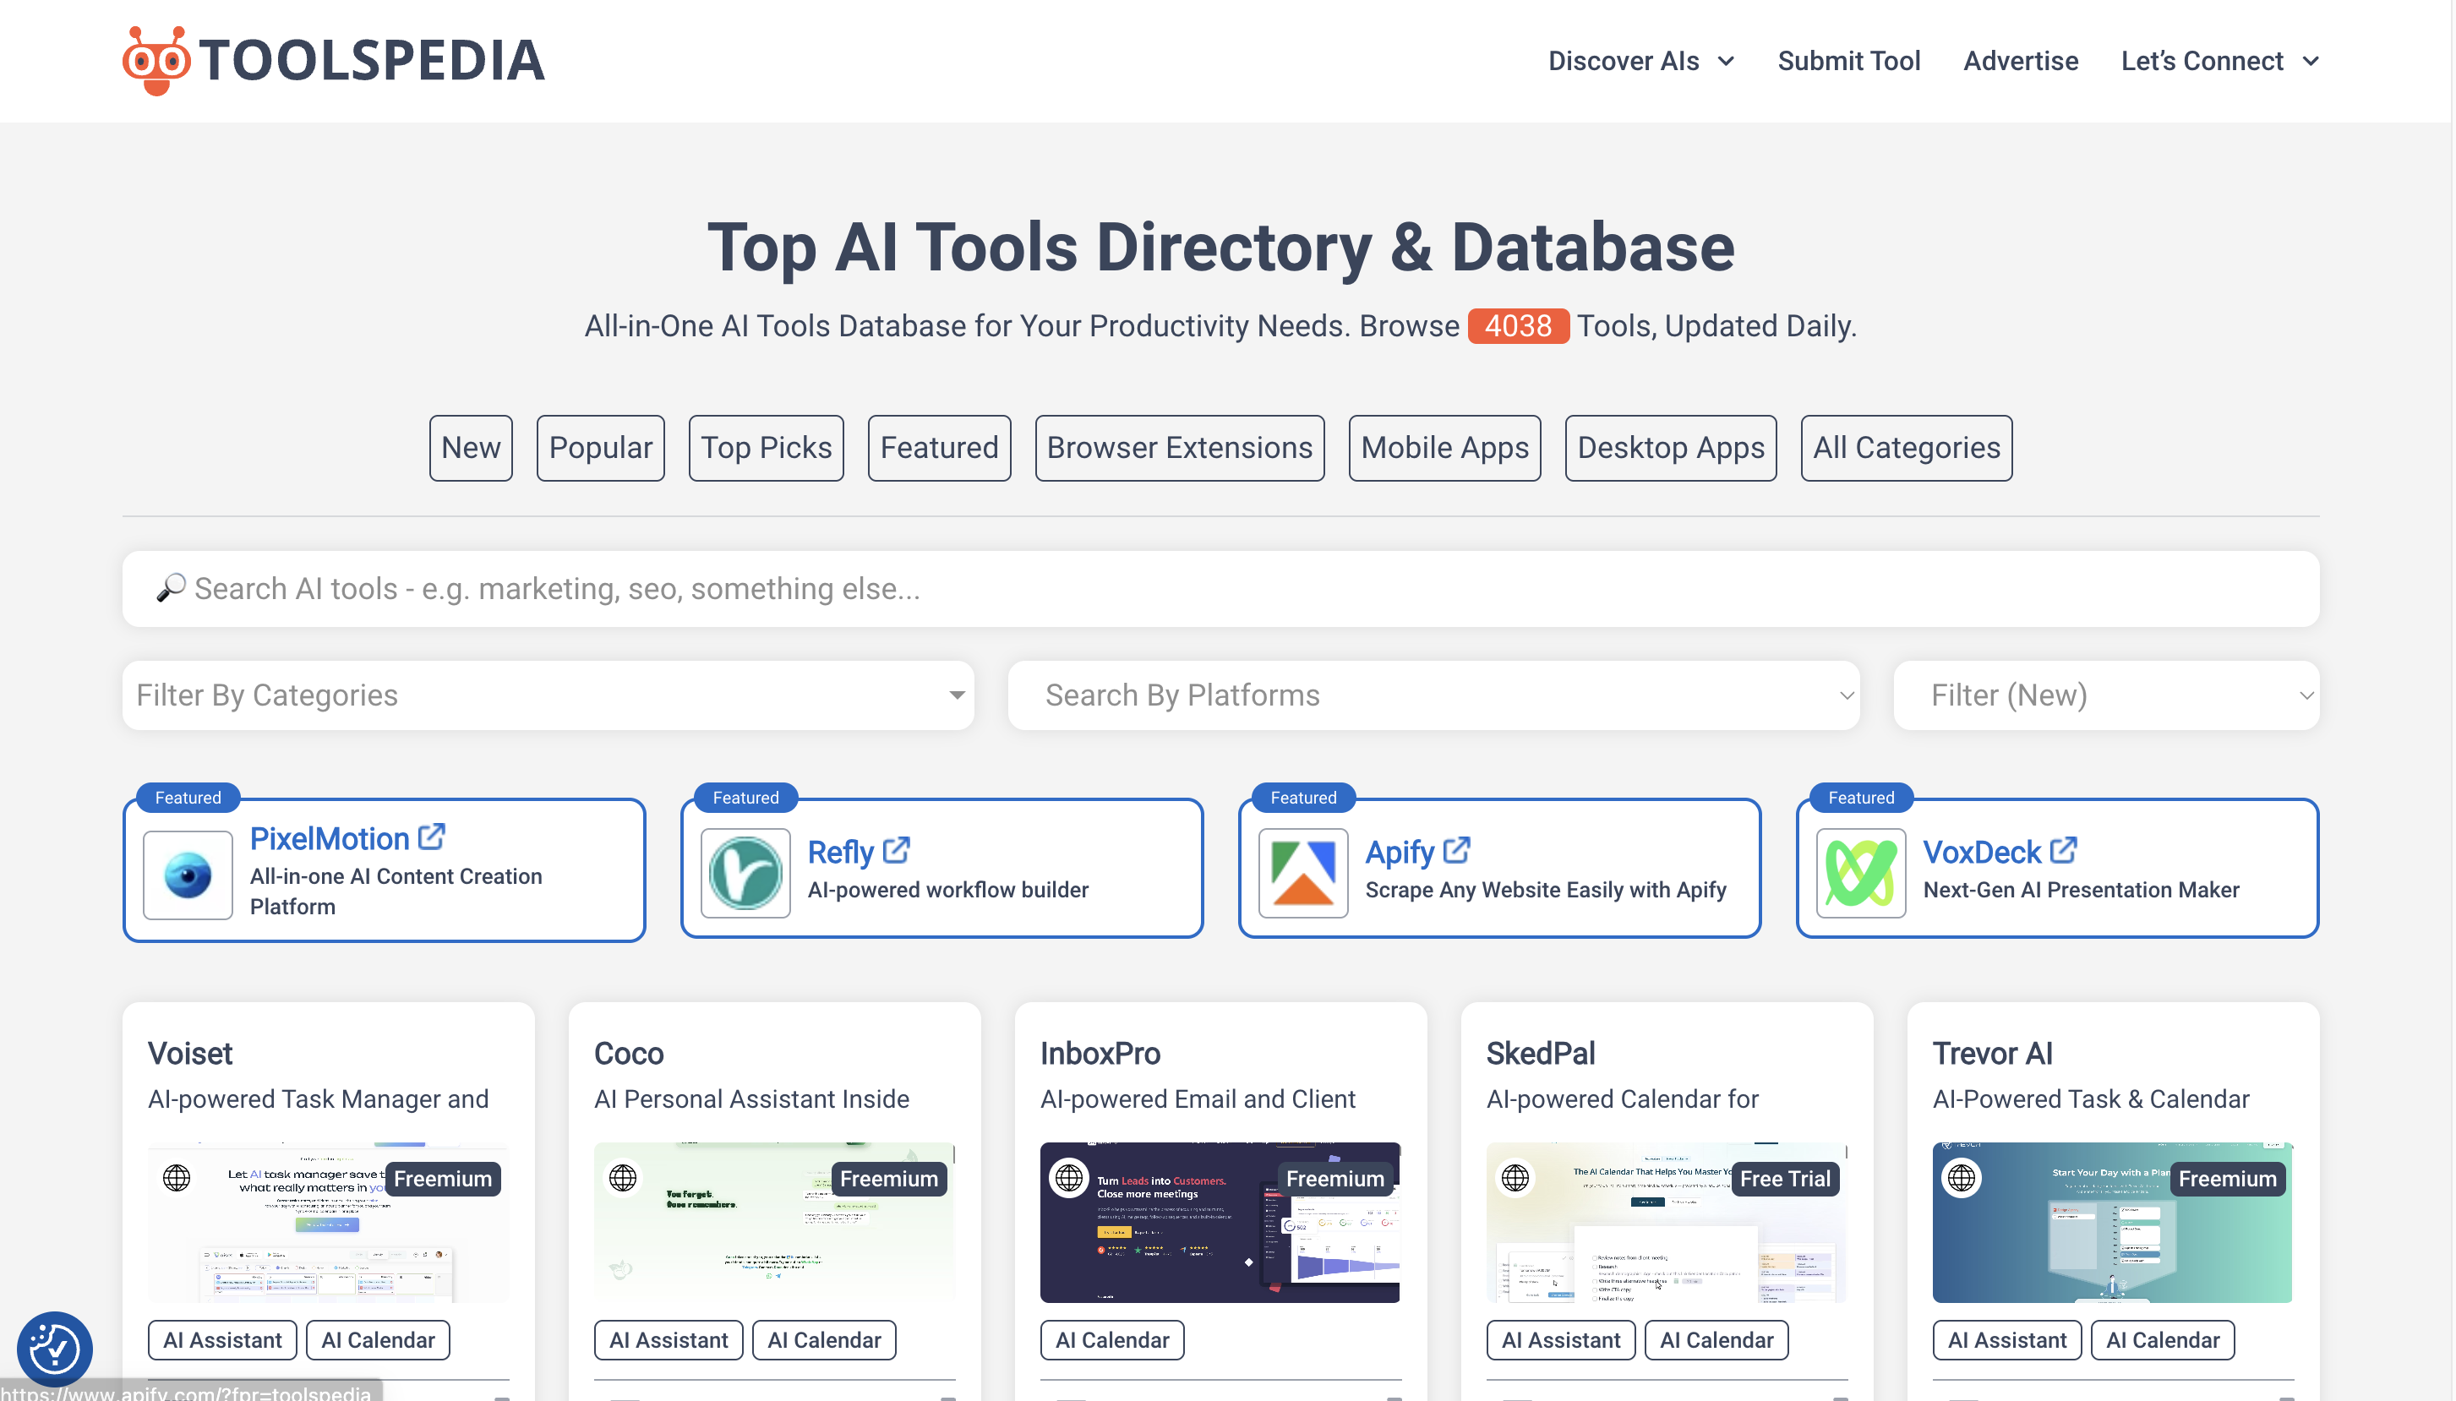Image resolution: width=2456 pixels, height=1401 pixels.
Task: Click the globe icon on InboxPro card
Action: (x=1068, y=1177)
